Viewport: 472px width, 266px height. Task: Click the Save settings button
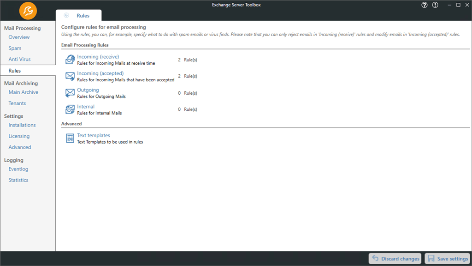tap(447, 259)
